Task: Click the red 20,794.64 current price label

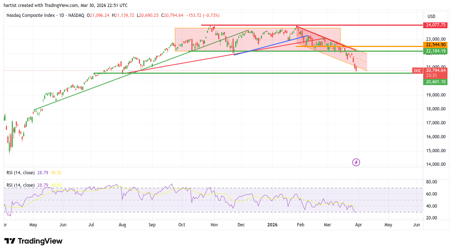Action: tap(435, 70)
